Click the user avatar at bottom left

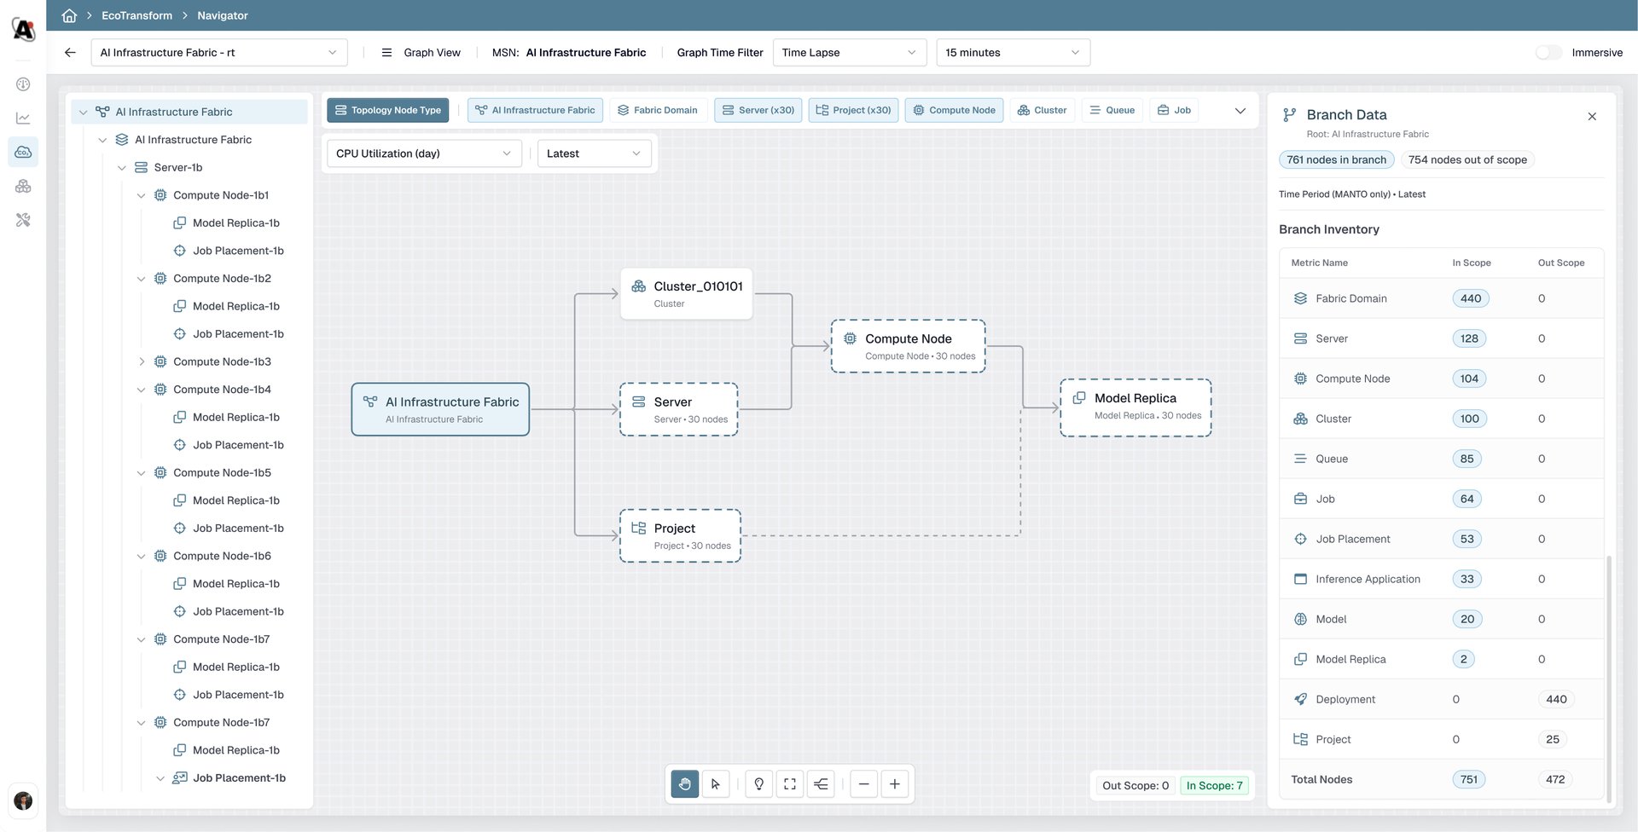pyautogui.click(x=23, y=800)
